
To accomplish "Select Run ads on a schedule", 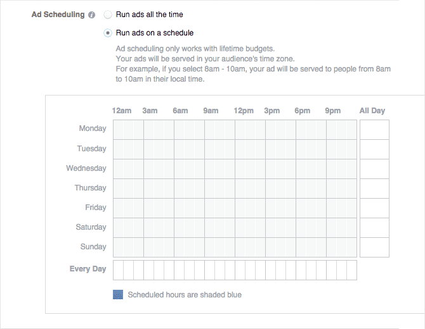I will 108,33.
